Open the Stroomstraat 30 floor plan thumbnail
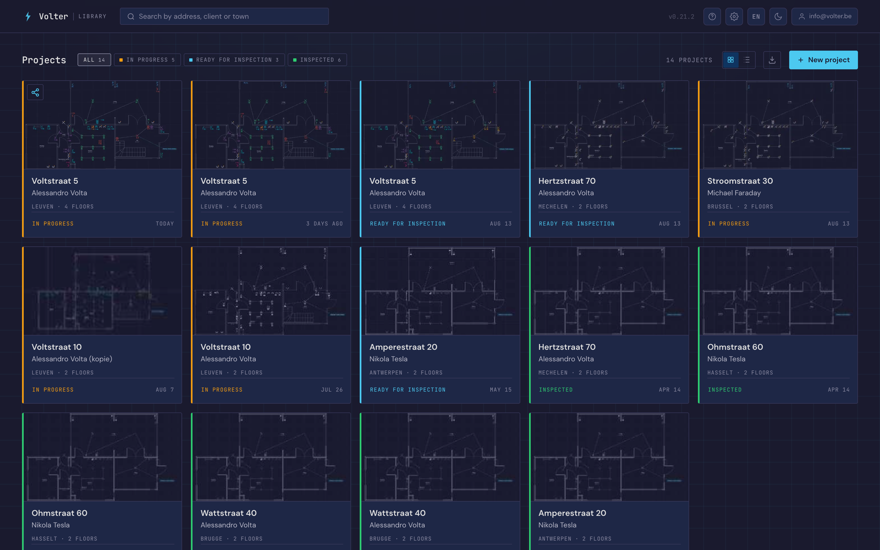The height and width of the screenshot is (550, 880). click(x=778, y=125)
